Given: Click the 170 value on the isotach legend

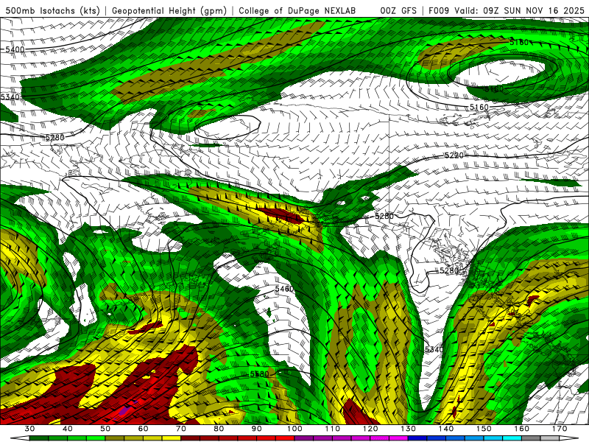Looking at the screenshot, I should pyautogui.click(x=560, y=429).
